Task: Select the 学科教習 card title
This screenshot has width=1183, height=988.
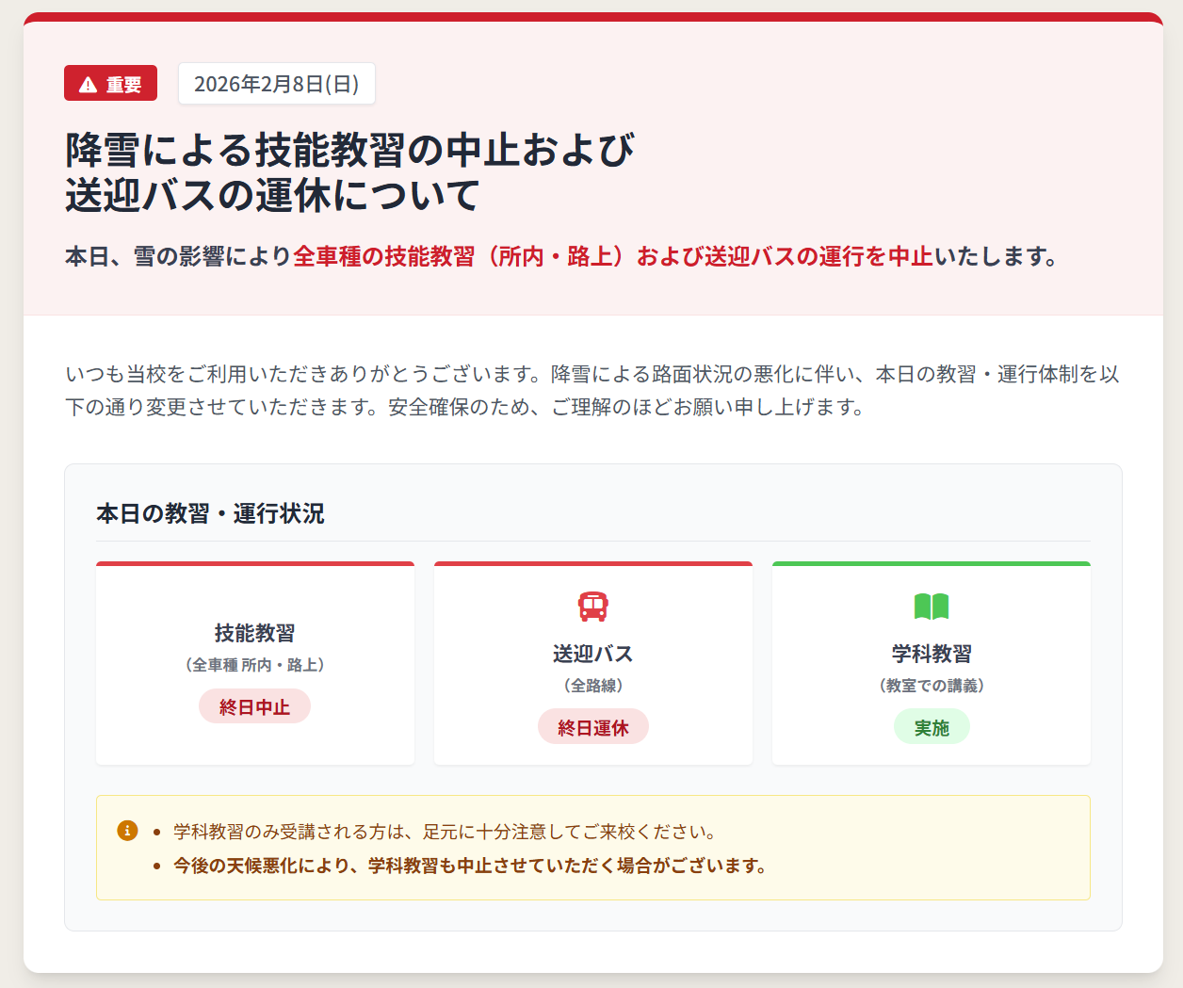Action: (x=932, y=654)
